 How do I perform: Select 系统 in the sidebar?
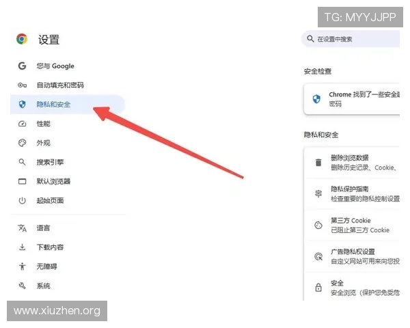point(68,286)
